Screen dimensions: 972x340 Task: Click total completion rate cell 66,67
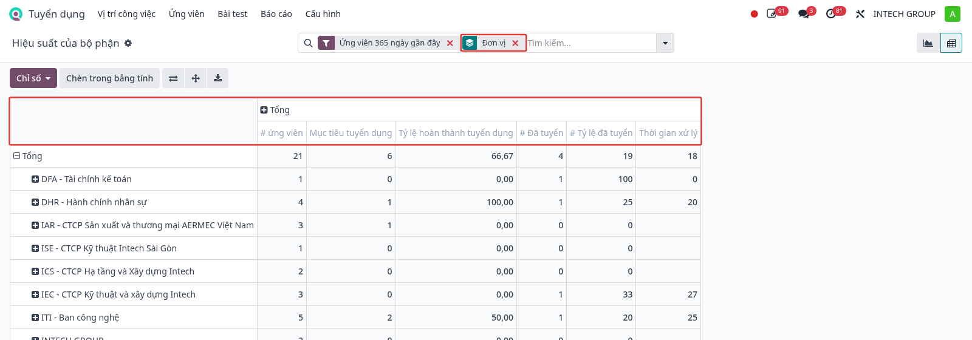click(456, 156)
